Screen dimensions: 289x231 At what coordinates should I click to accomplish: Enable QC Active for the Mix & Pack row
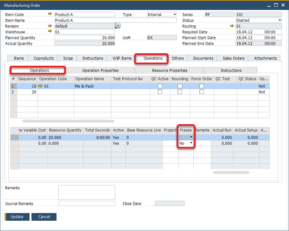tap(160, 86)
